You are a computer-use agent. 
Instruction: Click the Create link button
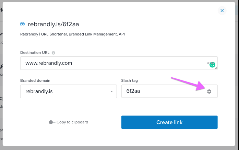[x=169, y=122]
